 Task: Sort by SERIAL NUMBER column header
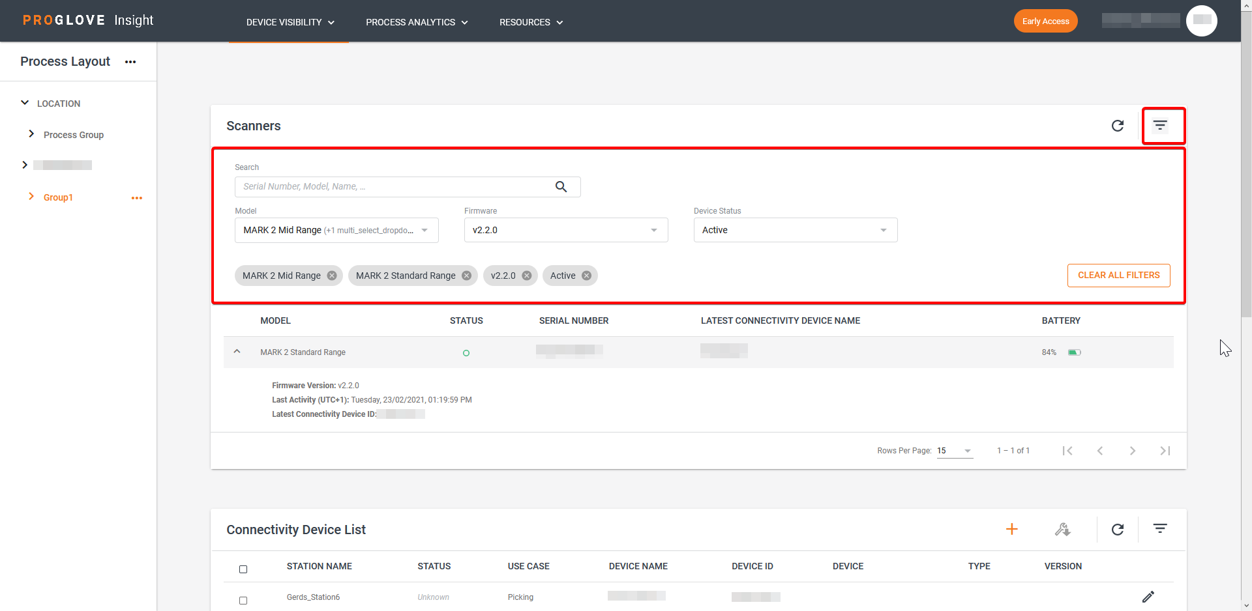click(574, 320)
